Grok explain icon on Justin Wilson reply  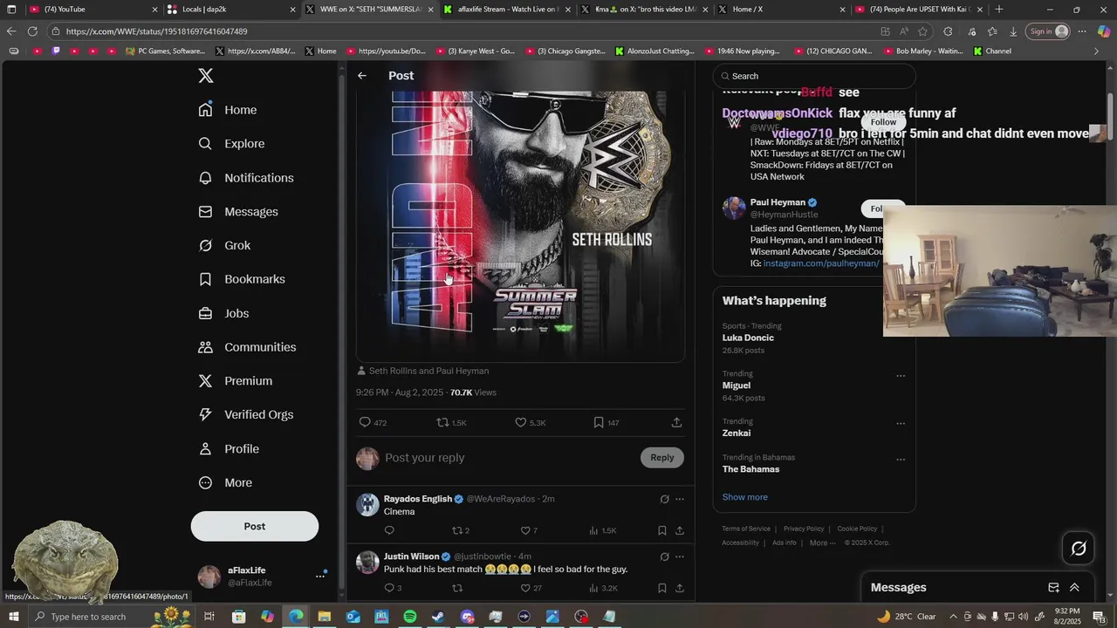[664, 556]
